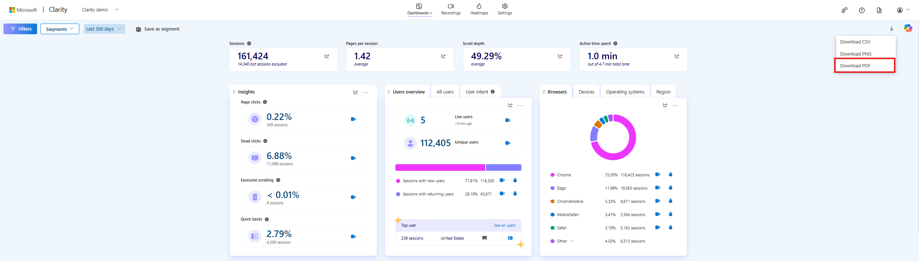
Task: View recordings for ChromeMobile sessions
Action: [x=657, y=201]
